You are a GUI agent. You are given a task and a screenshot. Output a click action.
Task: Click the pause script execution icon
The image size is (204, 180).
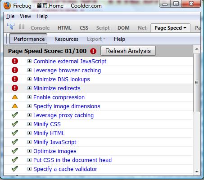point(22,27)
